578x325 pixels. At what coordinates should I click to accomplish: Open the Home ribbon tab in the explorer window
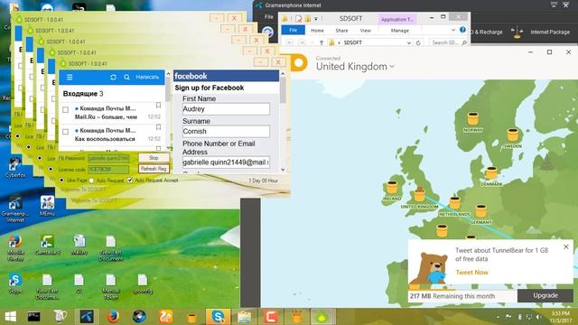tap(317, 30)
